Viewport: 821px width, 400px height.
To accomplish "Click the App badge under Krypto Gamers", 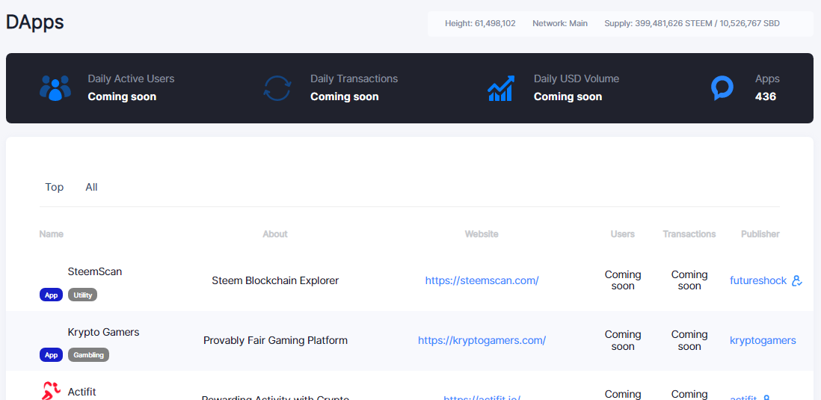I will click(52, 354).
